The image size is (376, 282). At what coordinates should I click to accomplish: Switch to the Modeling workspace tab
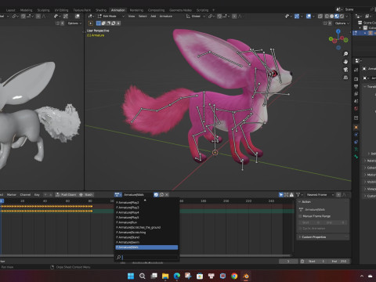pos(26,10)
